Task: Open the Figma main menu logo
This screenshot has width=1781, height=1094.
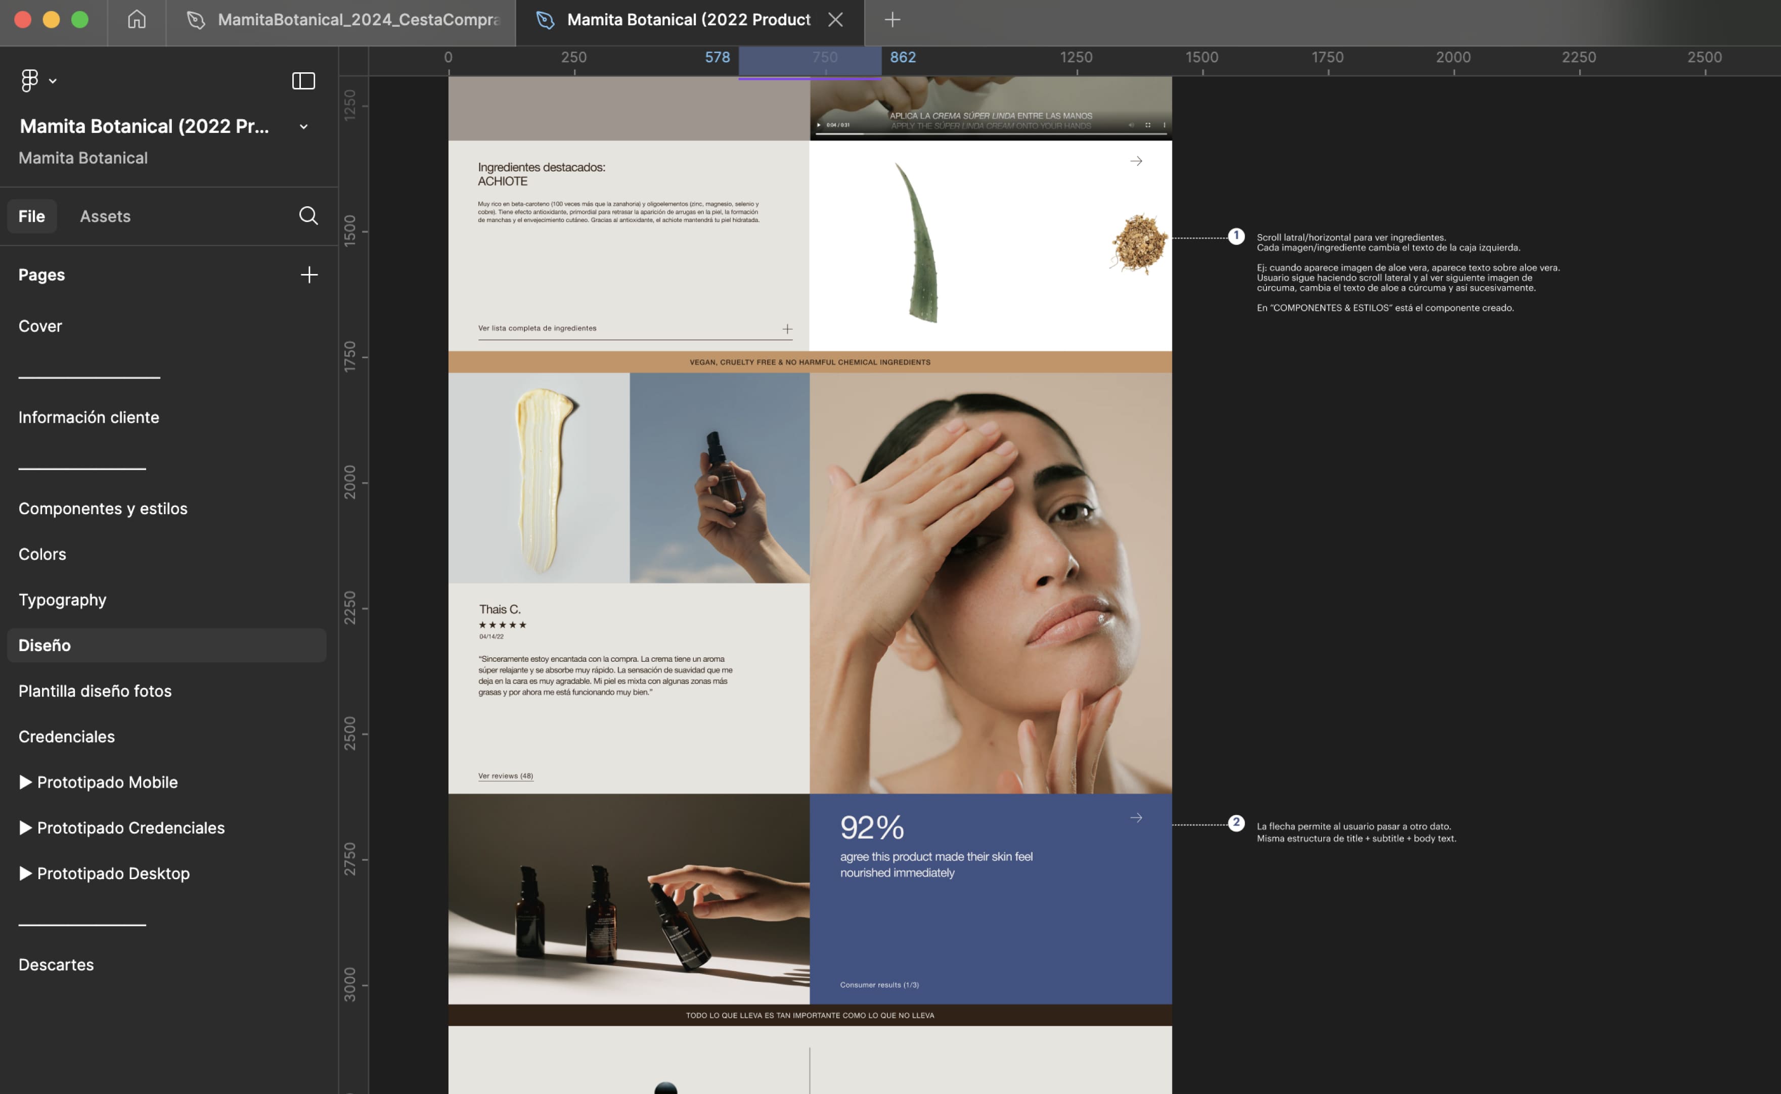Action: click(x=30, y=80)
